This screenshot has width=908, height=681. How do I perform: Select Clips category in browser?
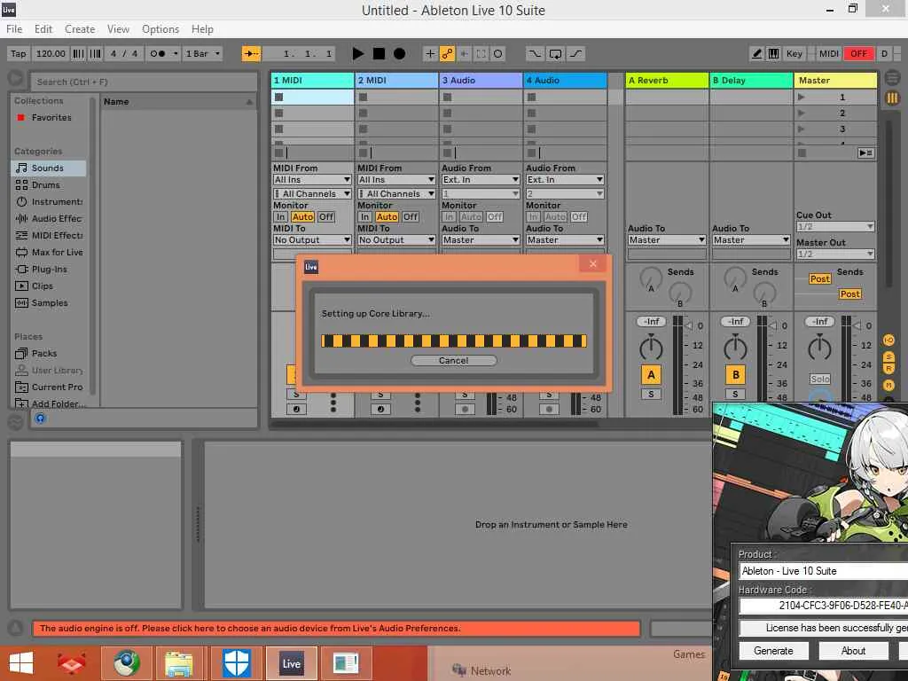[x=49, y=286]
